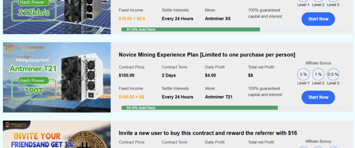This screenshot has width=355, height=148.
Task: Click Start Now for Antminer X5 plan
Action: click(318, 19)
